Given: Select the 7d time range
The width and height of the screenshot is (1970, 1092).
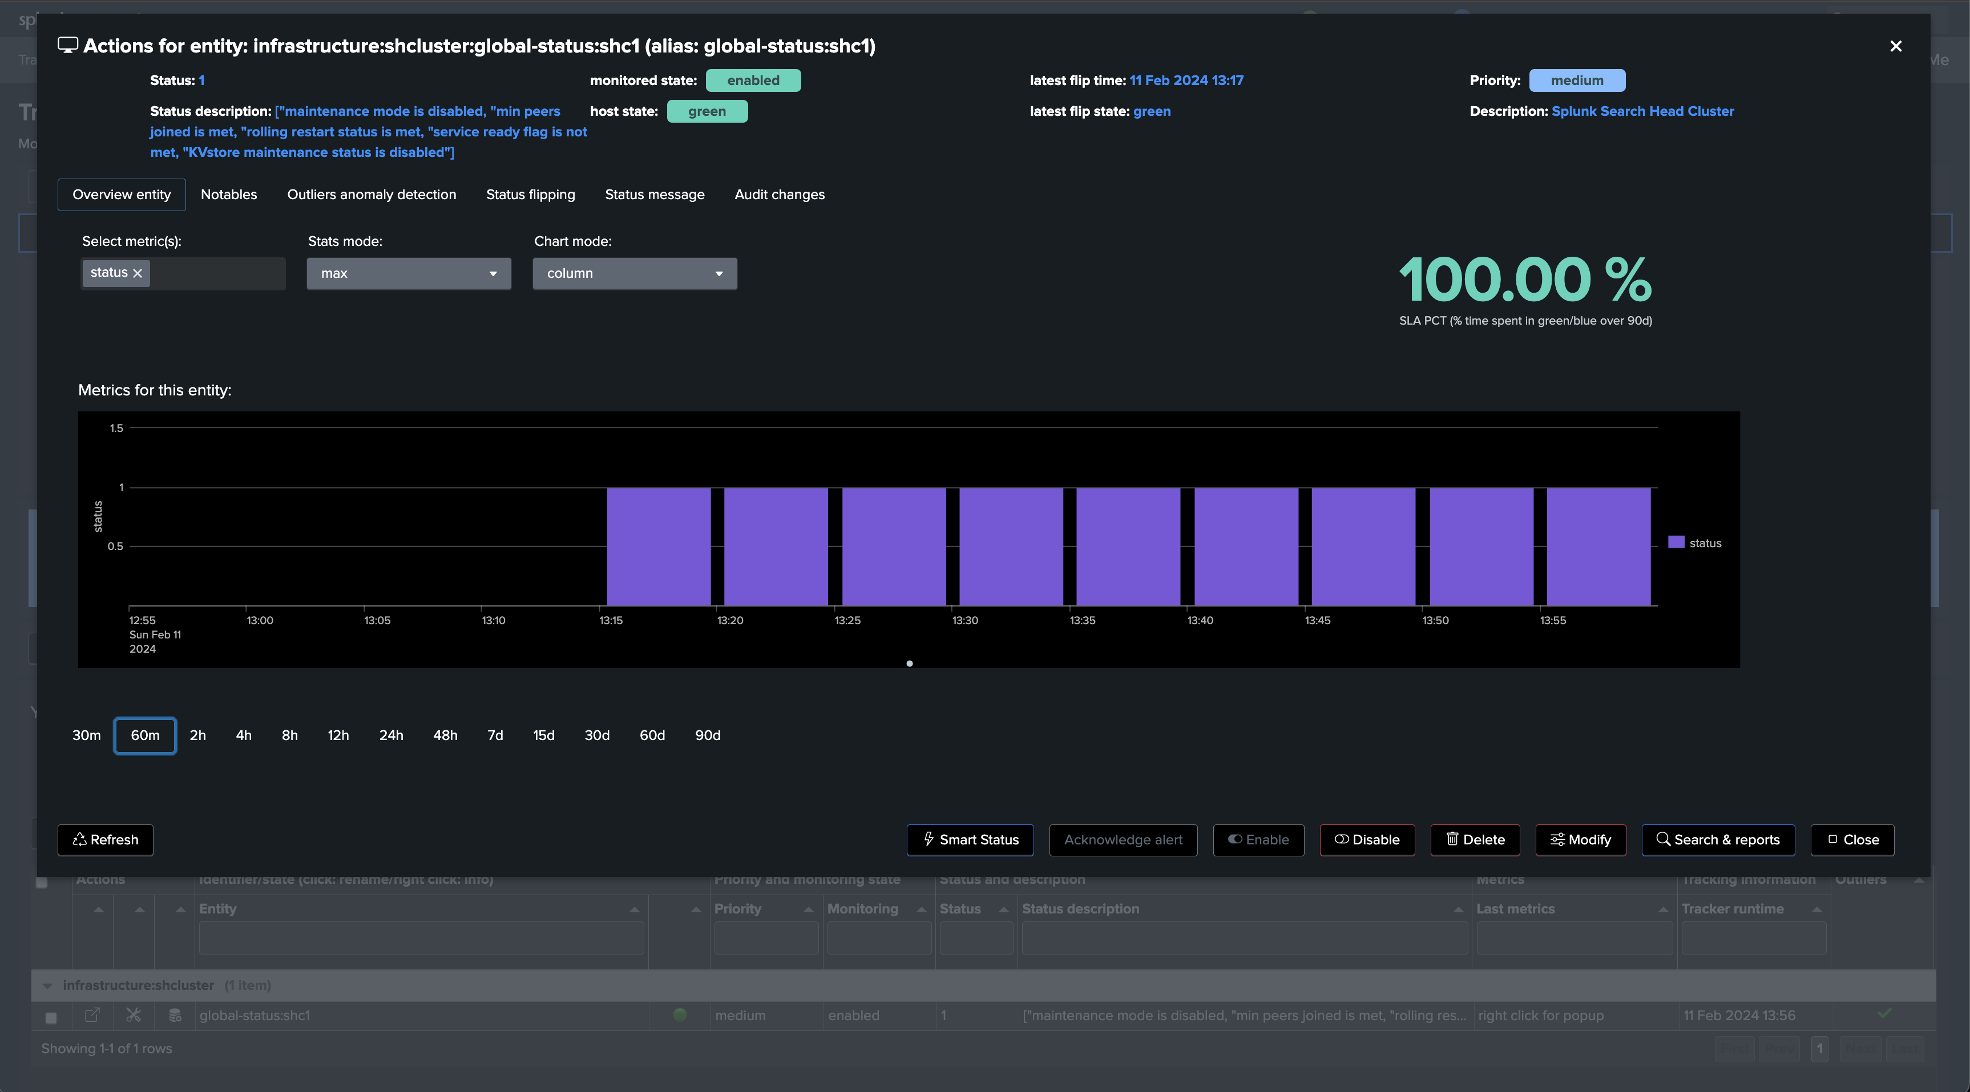Looking at the screenshot, I should pos(495,735).
